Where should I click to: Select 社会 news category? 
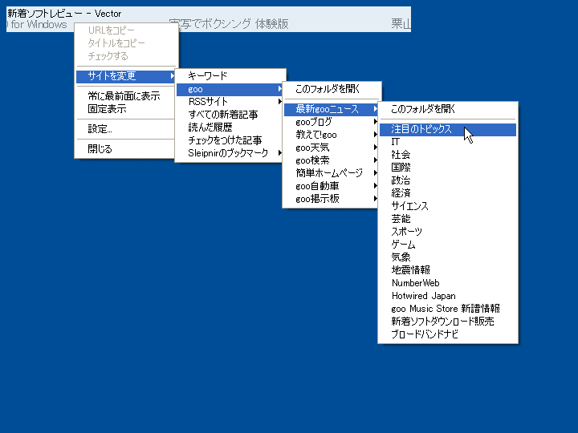click(x=448, y=155)
